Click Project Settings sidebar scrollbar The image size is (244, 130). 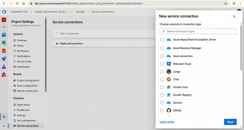(46, 55)
